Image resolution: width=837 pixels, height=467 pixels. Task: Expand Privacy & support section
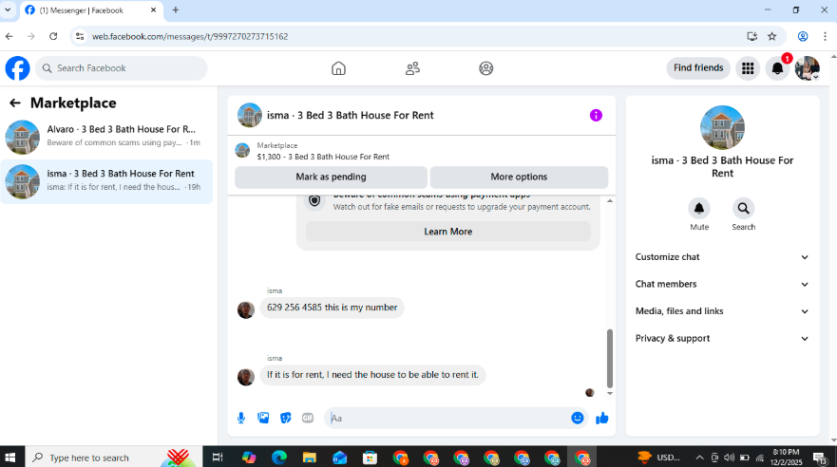click(x=722, y=339)
